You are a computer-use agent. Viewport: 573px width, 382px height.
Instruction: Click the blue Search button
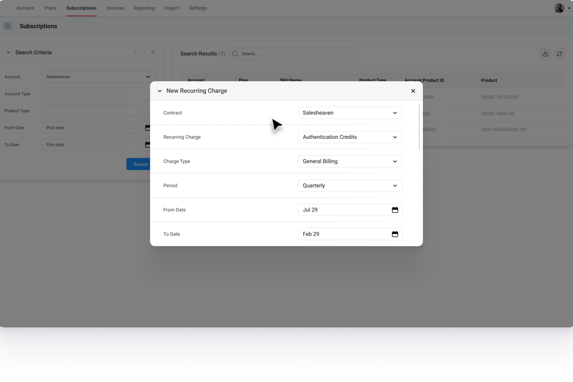[x=139, y=164]
